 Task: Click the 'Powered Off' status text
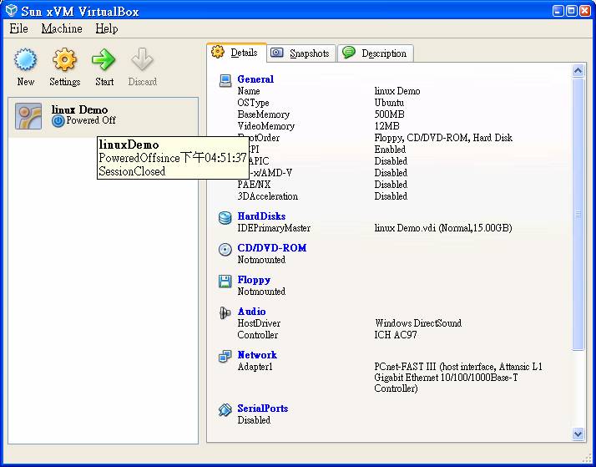click(x=91, y=120)
